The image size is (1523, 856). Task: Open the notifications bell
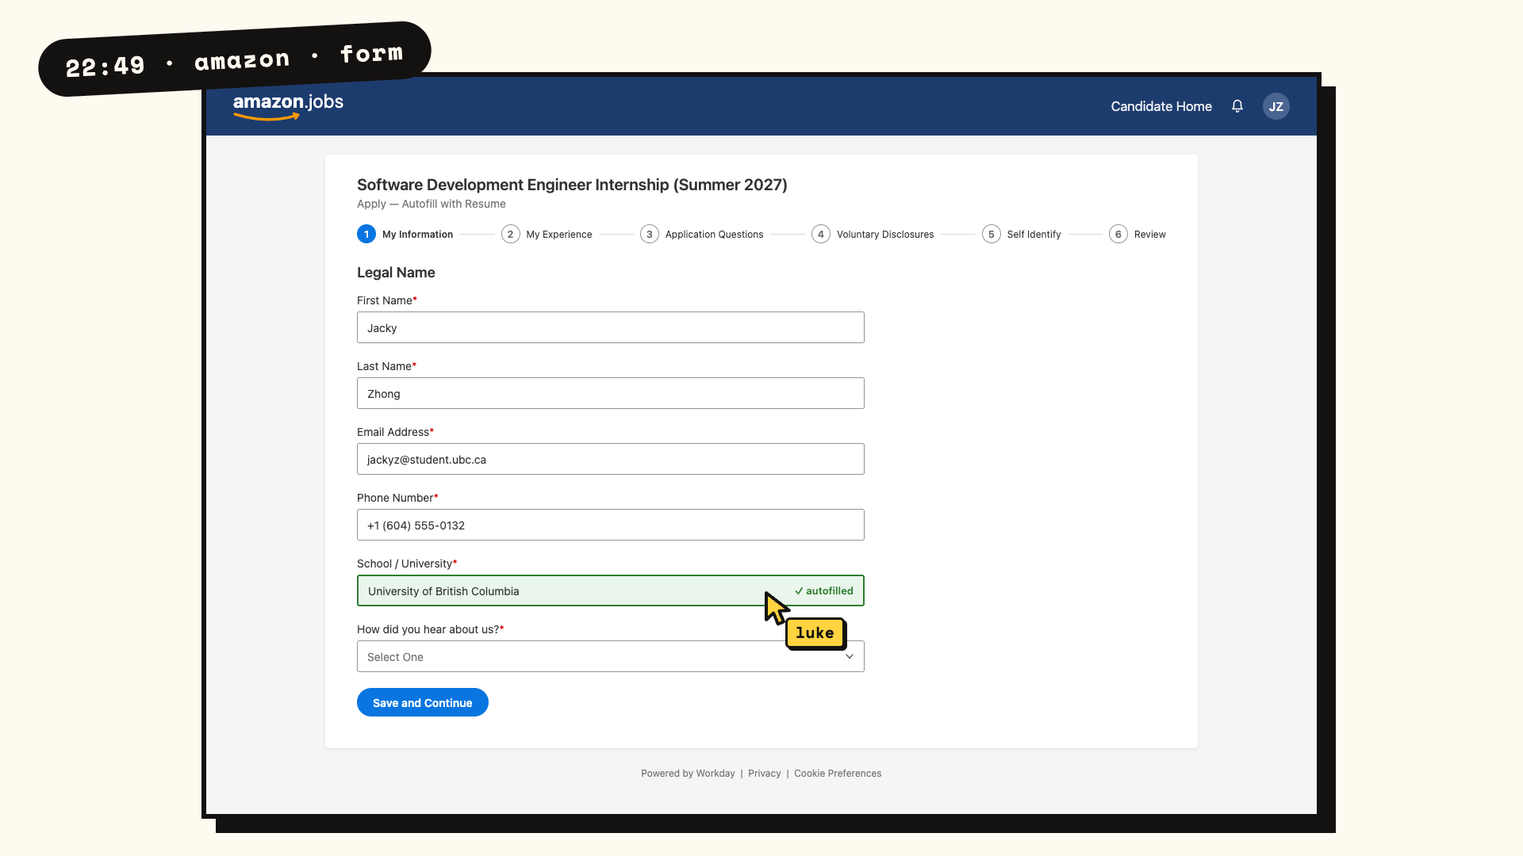[x=1237, y=106]
